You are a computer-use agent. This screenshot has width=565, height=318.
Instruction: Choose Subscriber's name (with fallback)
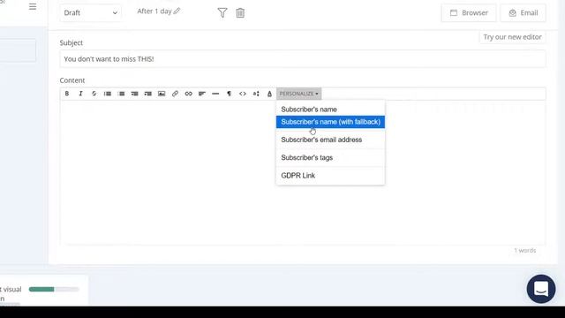330,122
